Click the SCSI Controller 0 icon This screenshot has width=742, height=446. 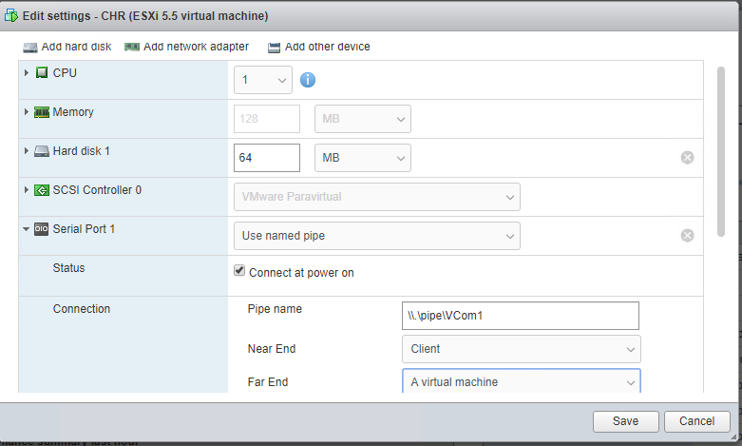pyautogui.click(x=42, y=190)
